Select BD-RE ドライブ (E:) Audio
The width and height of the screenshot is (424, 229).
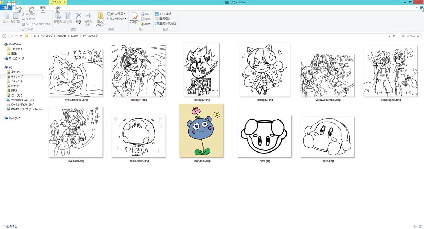23,109
